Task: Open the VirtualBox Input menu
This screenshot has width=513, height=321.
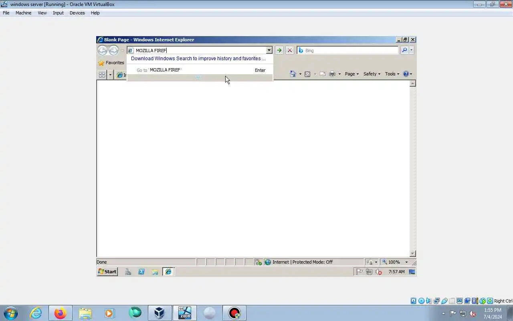Action: coord(58,13)
